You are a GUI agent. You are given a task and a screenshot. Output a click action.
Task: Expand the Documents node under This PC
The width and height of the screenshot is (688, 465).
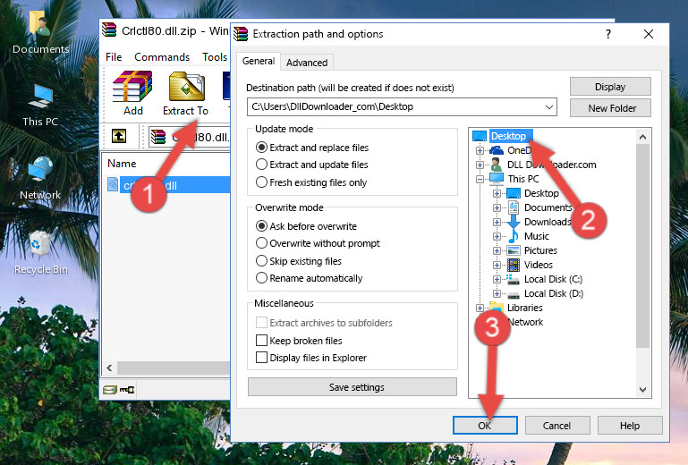coord(497,208)
